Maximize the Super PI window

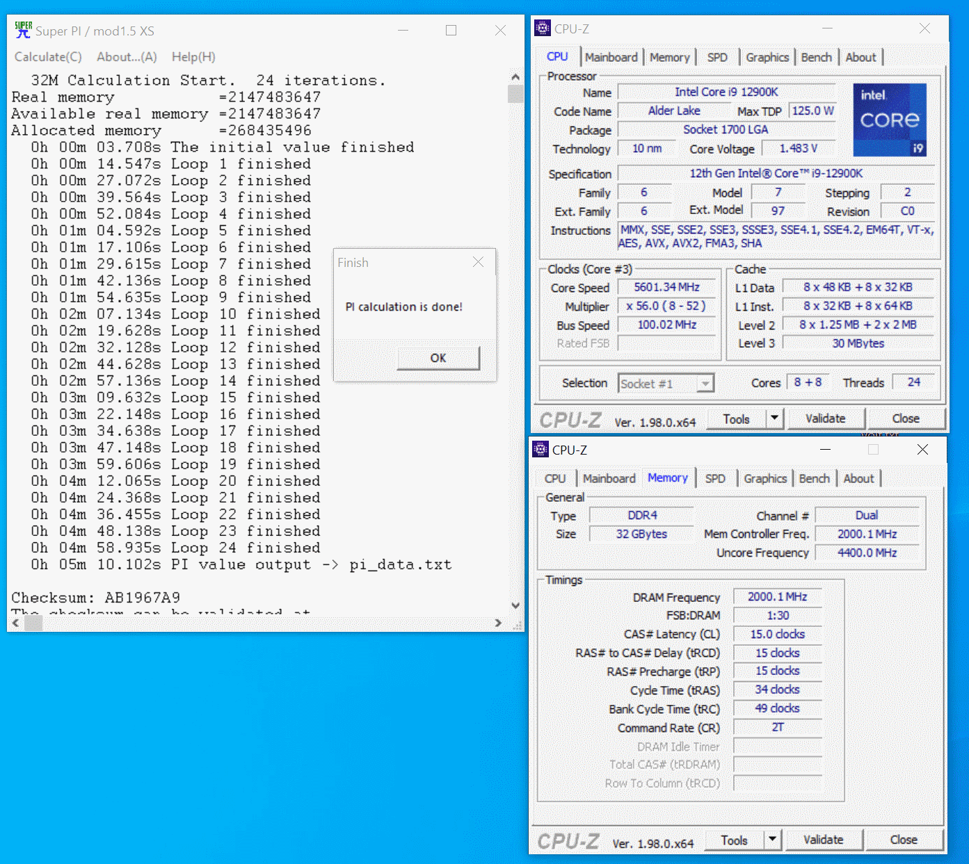(451, 31)
